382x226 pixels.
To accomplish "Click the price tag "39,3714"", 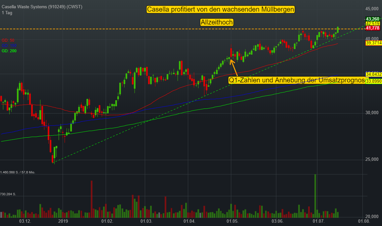I will pos(373,43).
